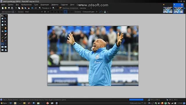This screenshot has height=105, width=186.
Task: Click the Crop to Selection icon
Action: pyautogui.click(x=25, y=8)
